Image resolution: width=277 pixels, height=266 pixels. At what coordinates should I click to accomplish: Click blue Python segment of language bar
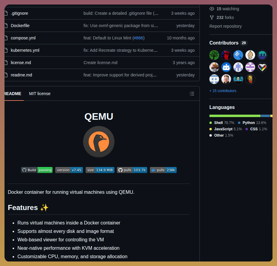tap(266, 116)
